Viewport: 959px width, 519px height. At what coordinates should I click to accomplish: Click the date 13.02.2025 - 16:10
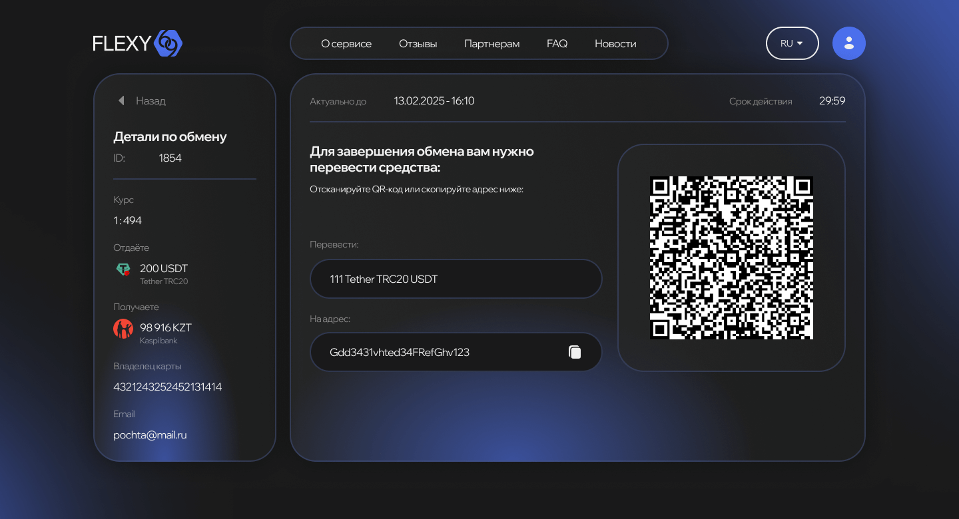pyautogui.click(x=434, y=101)
